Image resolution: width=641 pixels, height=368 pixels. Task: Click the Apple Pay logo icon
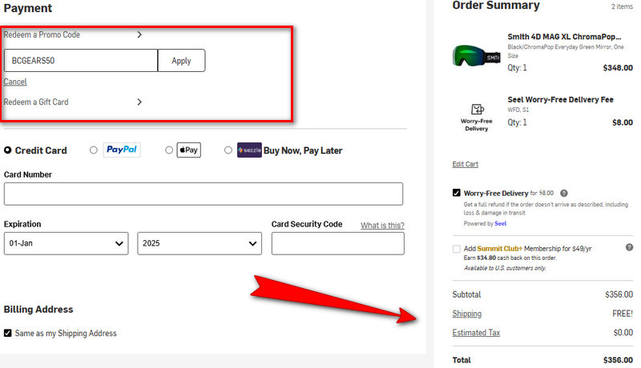click(188, 150)
